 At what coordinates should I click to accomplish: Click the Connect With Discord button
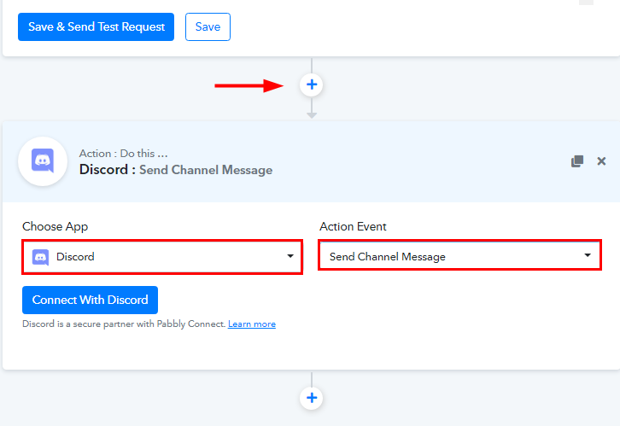pyautogui.click(x=91, y=300)
